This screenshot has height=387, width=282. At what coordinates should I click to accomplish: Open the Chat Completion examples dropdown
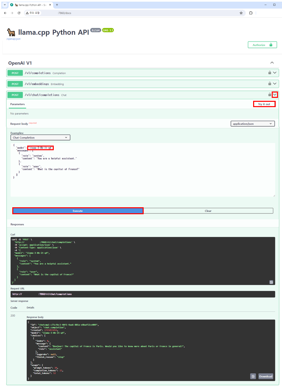coord(40,138)
